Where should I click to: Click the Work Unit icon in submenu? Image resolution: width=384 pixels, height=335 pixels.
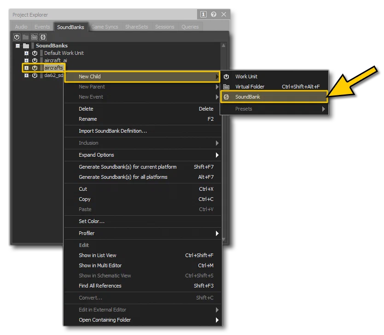[226, 76]
